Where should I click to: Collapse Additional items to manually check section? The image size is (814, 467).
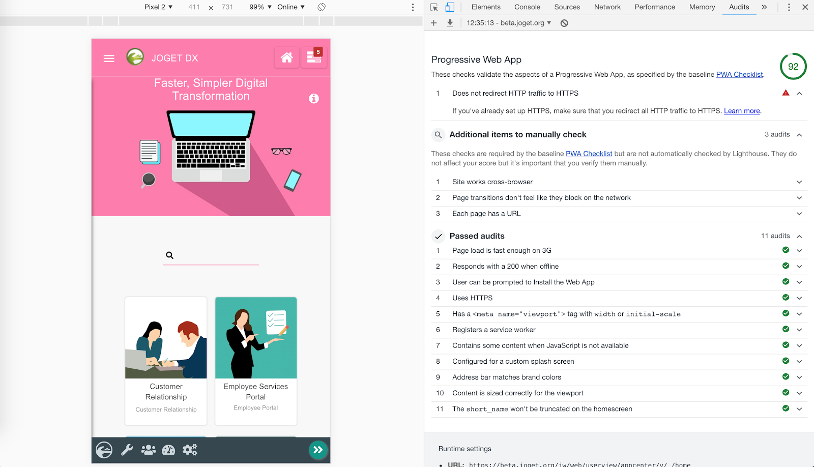pyautogui.click(x=799, y=135)
